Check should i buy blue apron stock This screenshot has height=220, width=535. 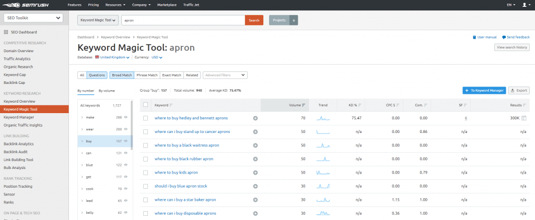146,186
